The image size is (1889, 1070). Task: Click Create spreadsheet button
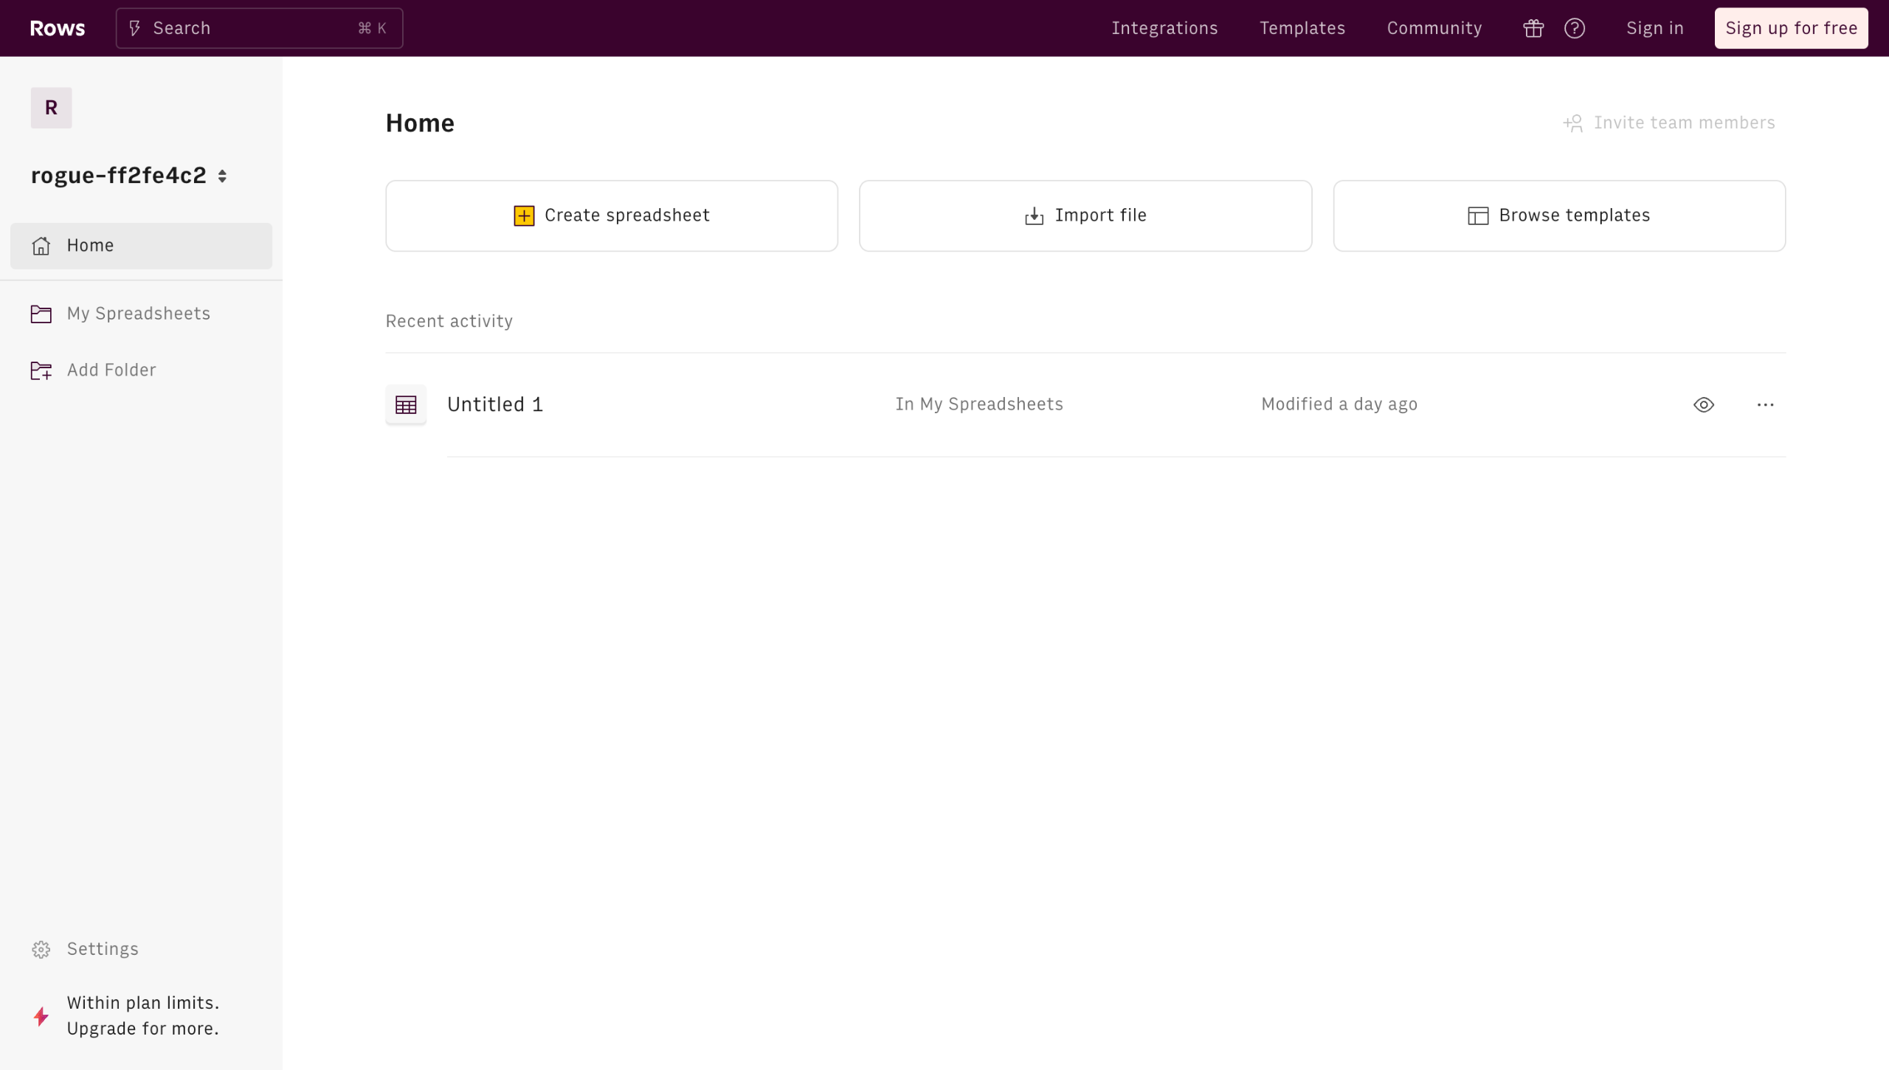pos(611,215)
